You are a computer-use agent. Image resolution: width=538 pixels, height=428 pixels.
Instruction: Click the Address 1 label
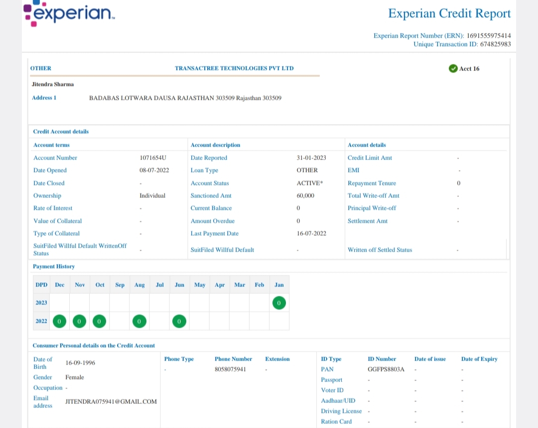click(44, 98)
